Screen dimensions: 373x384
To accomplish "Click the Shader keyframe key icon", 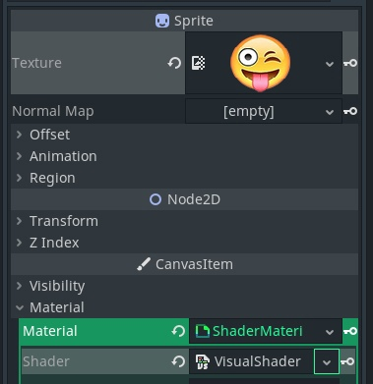I will tap(347, 361).
